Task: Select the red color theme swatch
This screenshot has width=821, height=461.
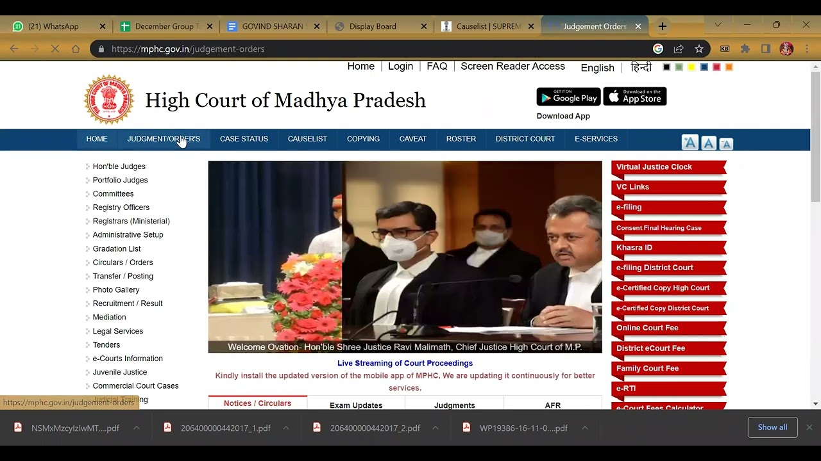Action: pyautogui.click(x=716, y=67)
